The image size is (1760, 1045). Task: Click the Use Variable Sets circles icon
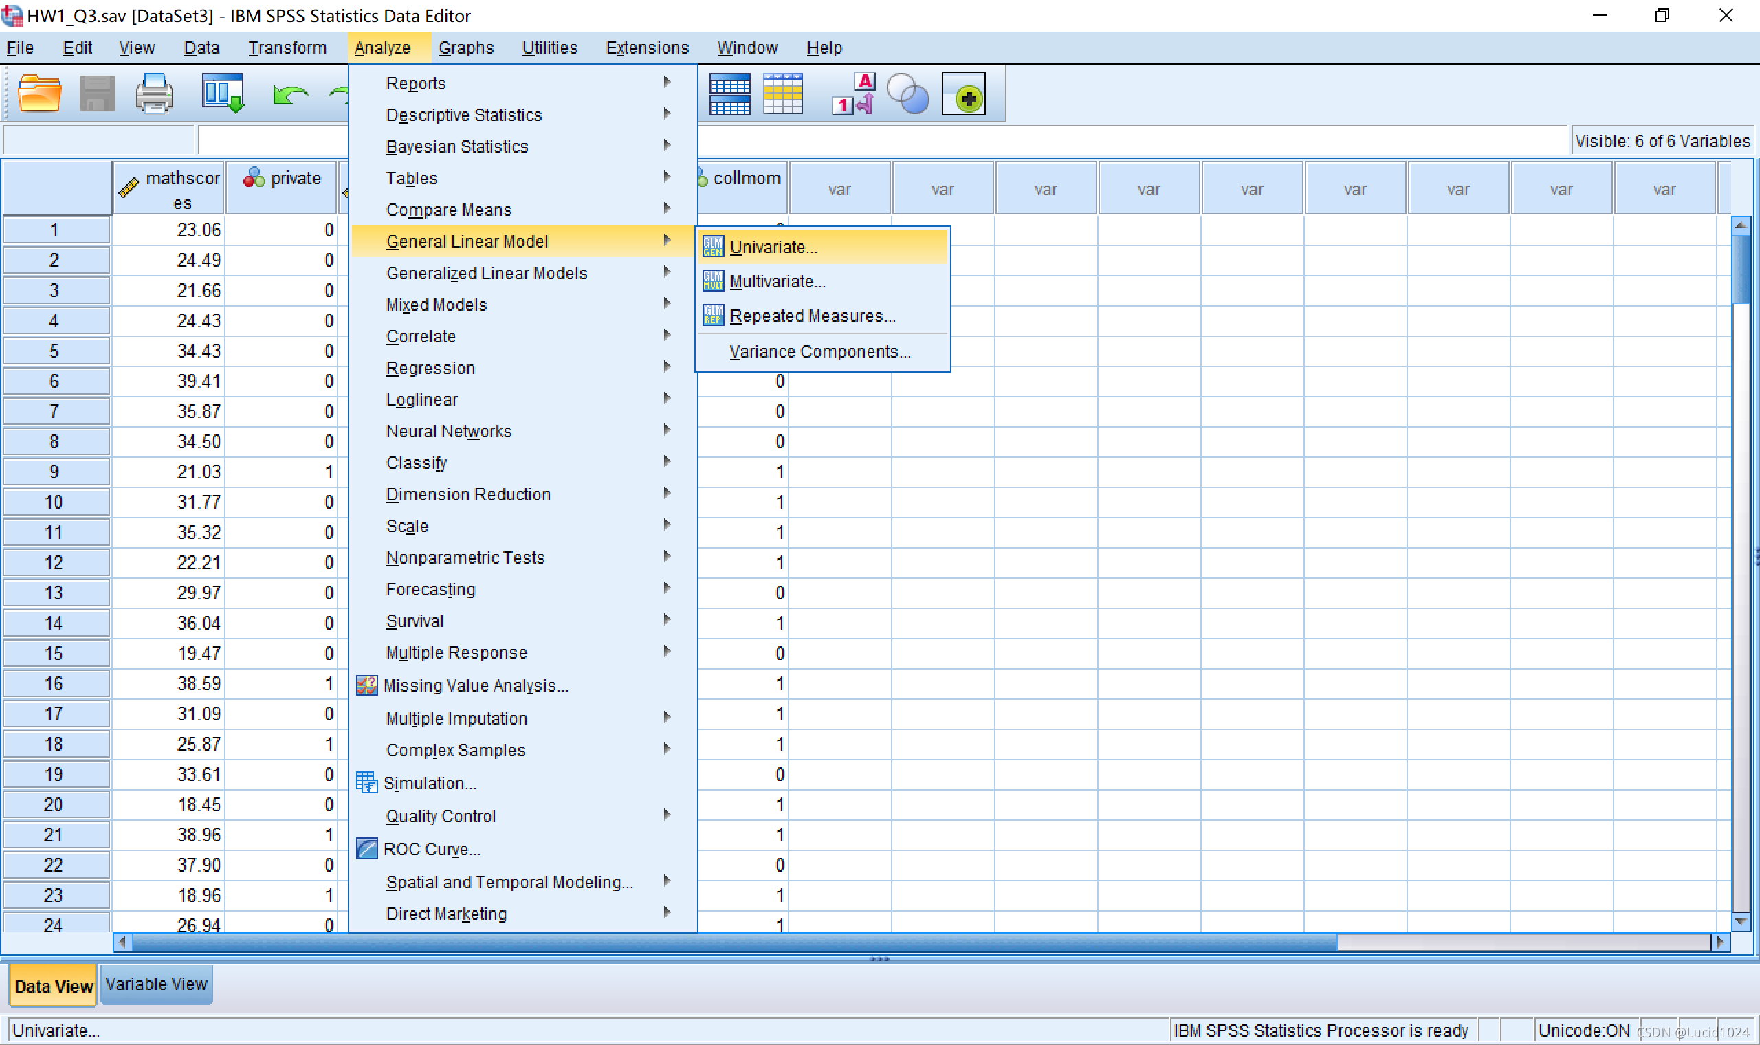click(907, 93)
